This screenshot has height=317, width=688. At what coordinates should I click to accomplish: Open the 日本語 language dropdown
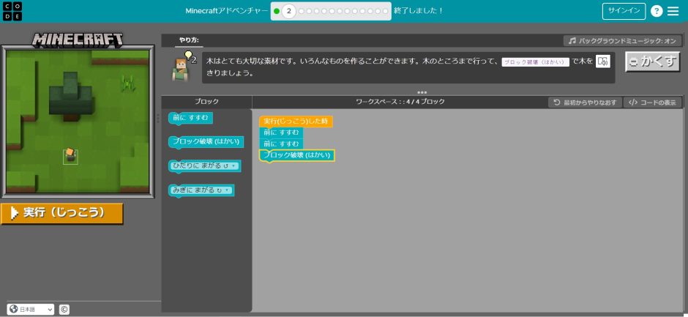click(x=31, y=310)
